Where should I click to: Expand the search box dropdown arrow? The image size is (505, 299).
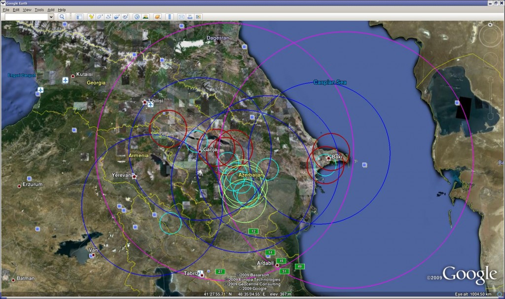[x=51, y=17]
